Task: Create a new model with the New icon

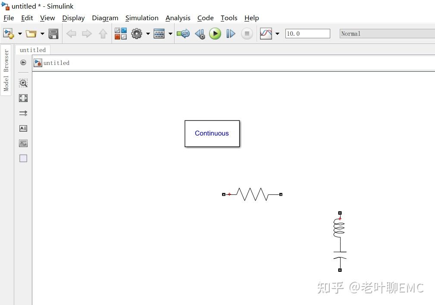Action: (8, 34)
